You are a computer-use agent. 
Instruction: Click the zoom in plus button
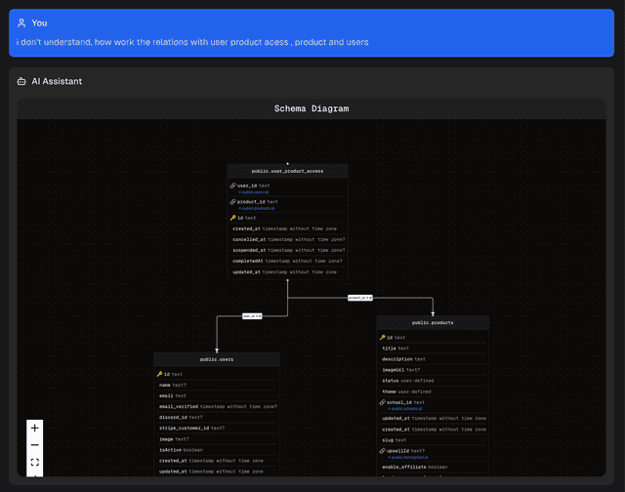pyautogui.click(x=35, y=428)
